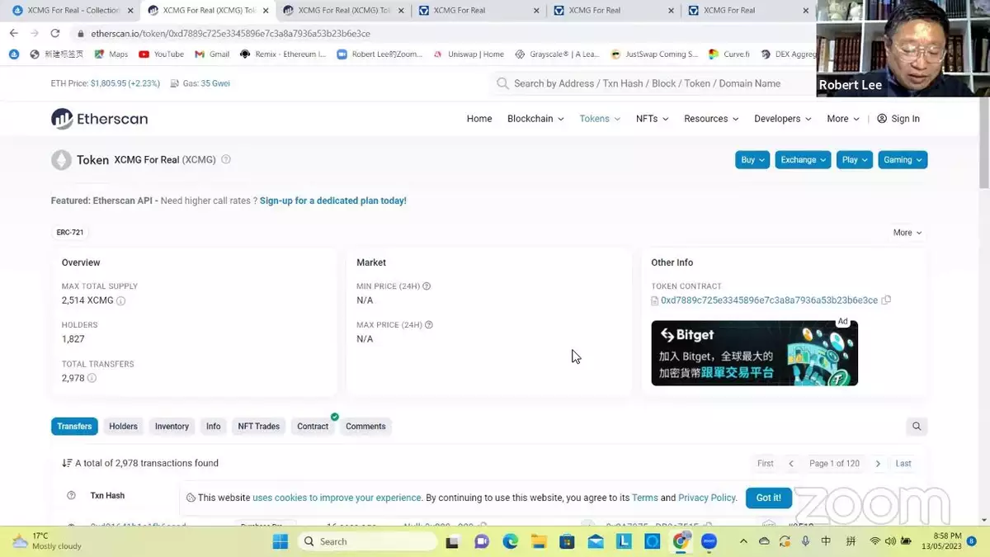Image resolution: width=990 pixels, height=557 pixels.
Task: Open the Windows Start menu
Action: [280, 541]
